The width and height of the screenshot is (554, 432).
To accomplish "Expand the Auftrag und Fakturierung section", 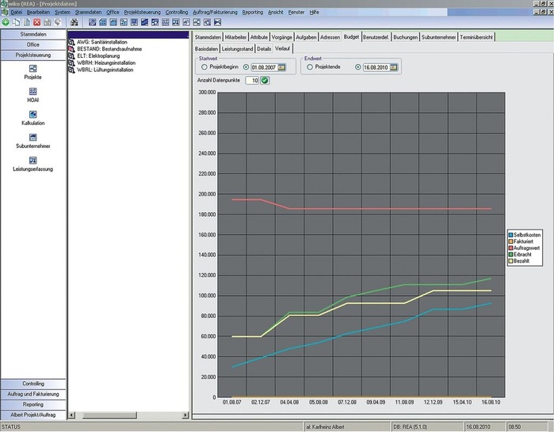I will [x=33, y=393].
